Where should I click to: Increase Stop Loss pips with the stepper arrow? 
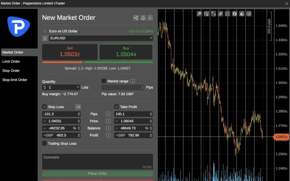[79, 113]
